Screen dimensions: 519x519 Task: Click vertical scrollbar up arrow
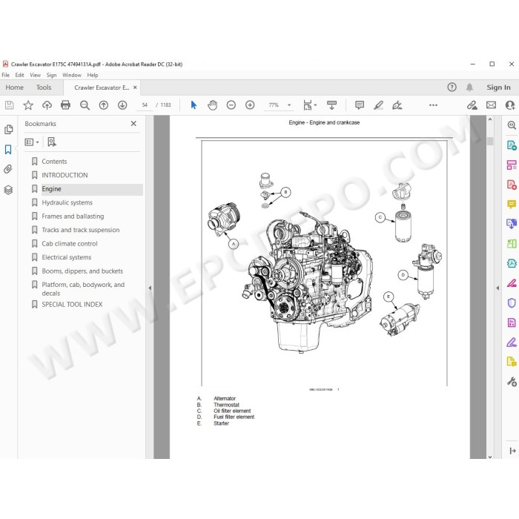point(490,119)
